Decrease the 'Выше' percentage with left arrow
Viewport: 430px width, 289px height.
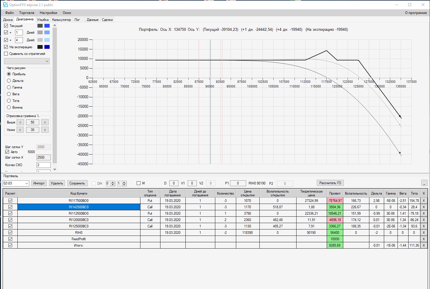(20, 122)
